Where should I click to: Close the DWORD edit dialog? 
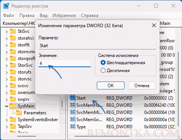point(154,26)
